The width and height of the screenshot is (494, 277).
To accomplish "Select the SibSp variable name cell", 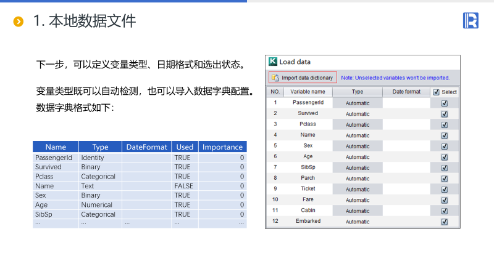I will (308, 167).
